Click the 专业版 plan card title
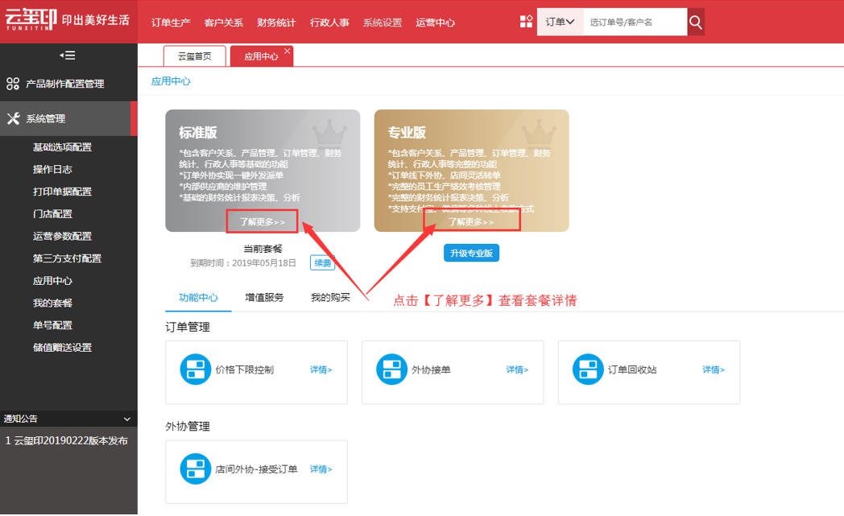The height and width of the screenshot is (516, 844). 407,132
